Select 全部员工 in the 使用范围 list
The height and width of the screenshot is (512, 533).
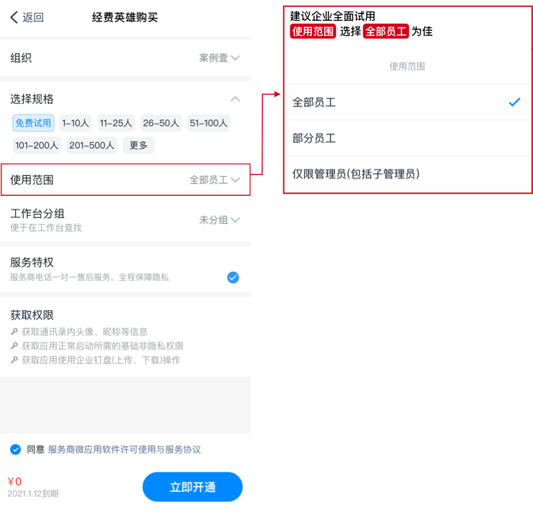pos(408,102)
